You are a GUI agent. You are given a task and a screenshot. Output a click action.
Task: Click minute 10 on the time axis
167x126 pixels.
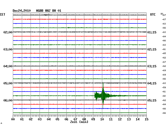tap(102, 119)
